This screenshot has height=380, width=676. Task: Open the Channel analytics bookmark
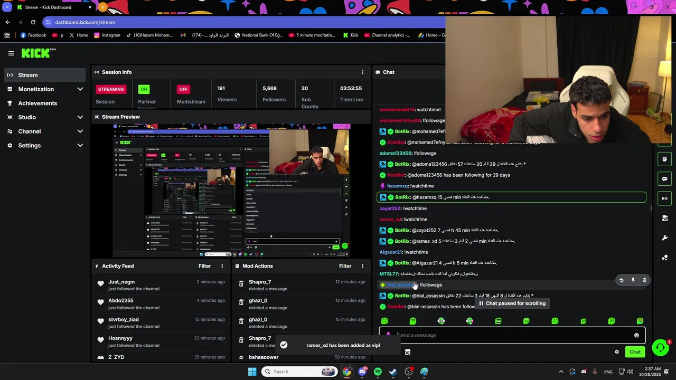click(387, 35)
